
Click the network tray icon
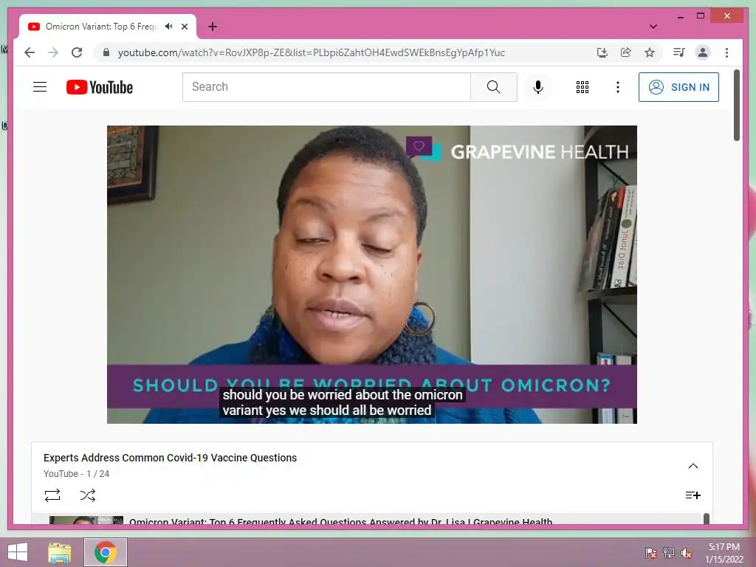669,552
